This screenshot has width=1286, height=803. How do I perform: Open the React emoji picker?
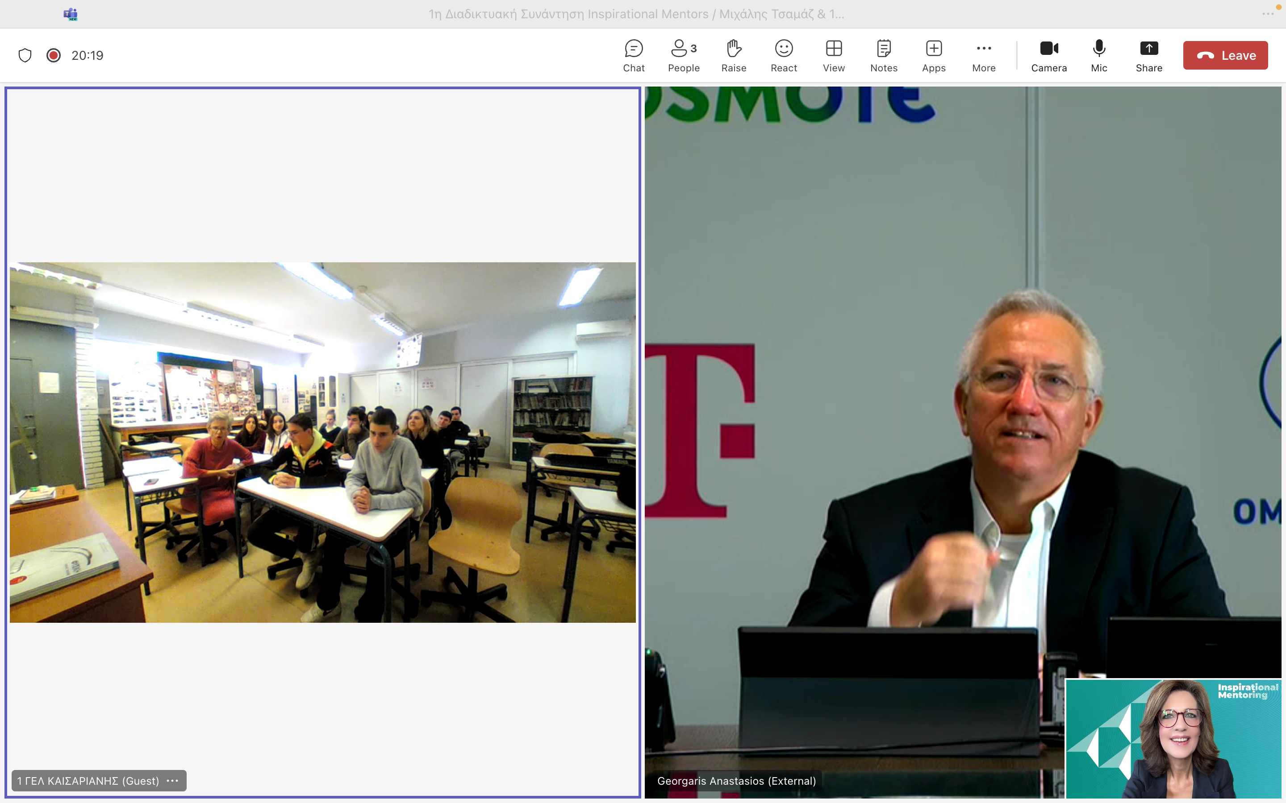pyautogui.click(x=783, y=55)
